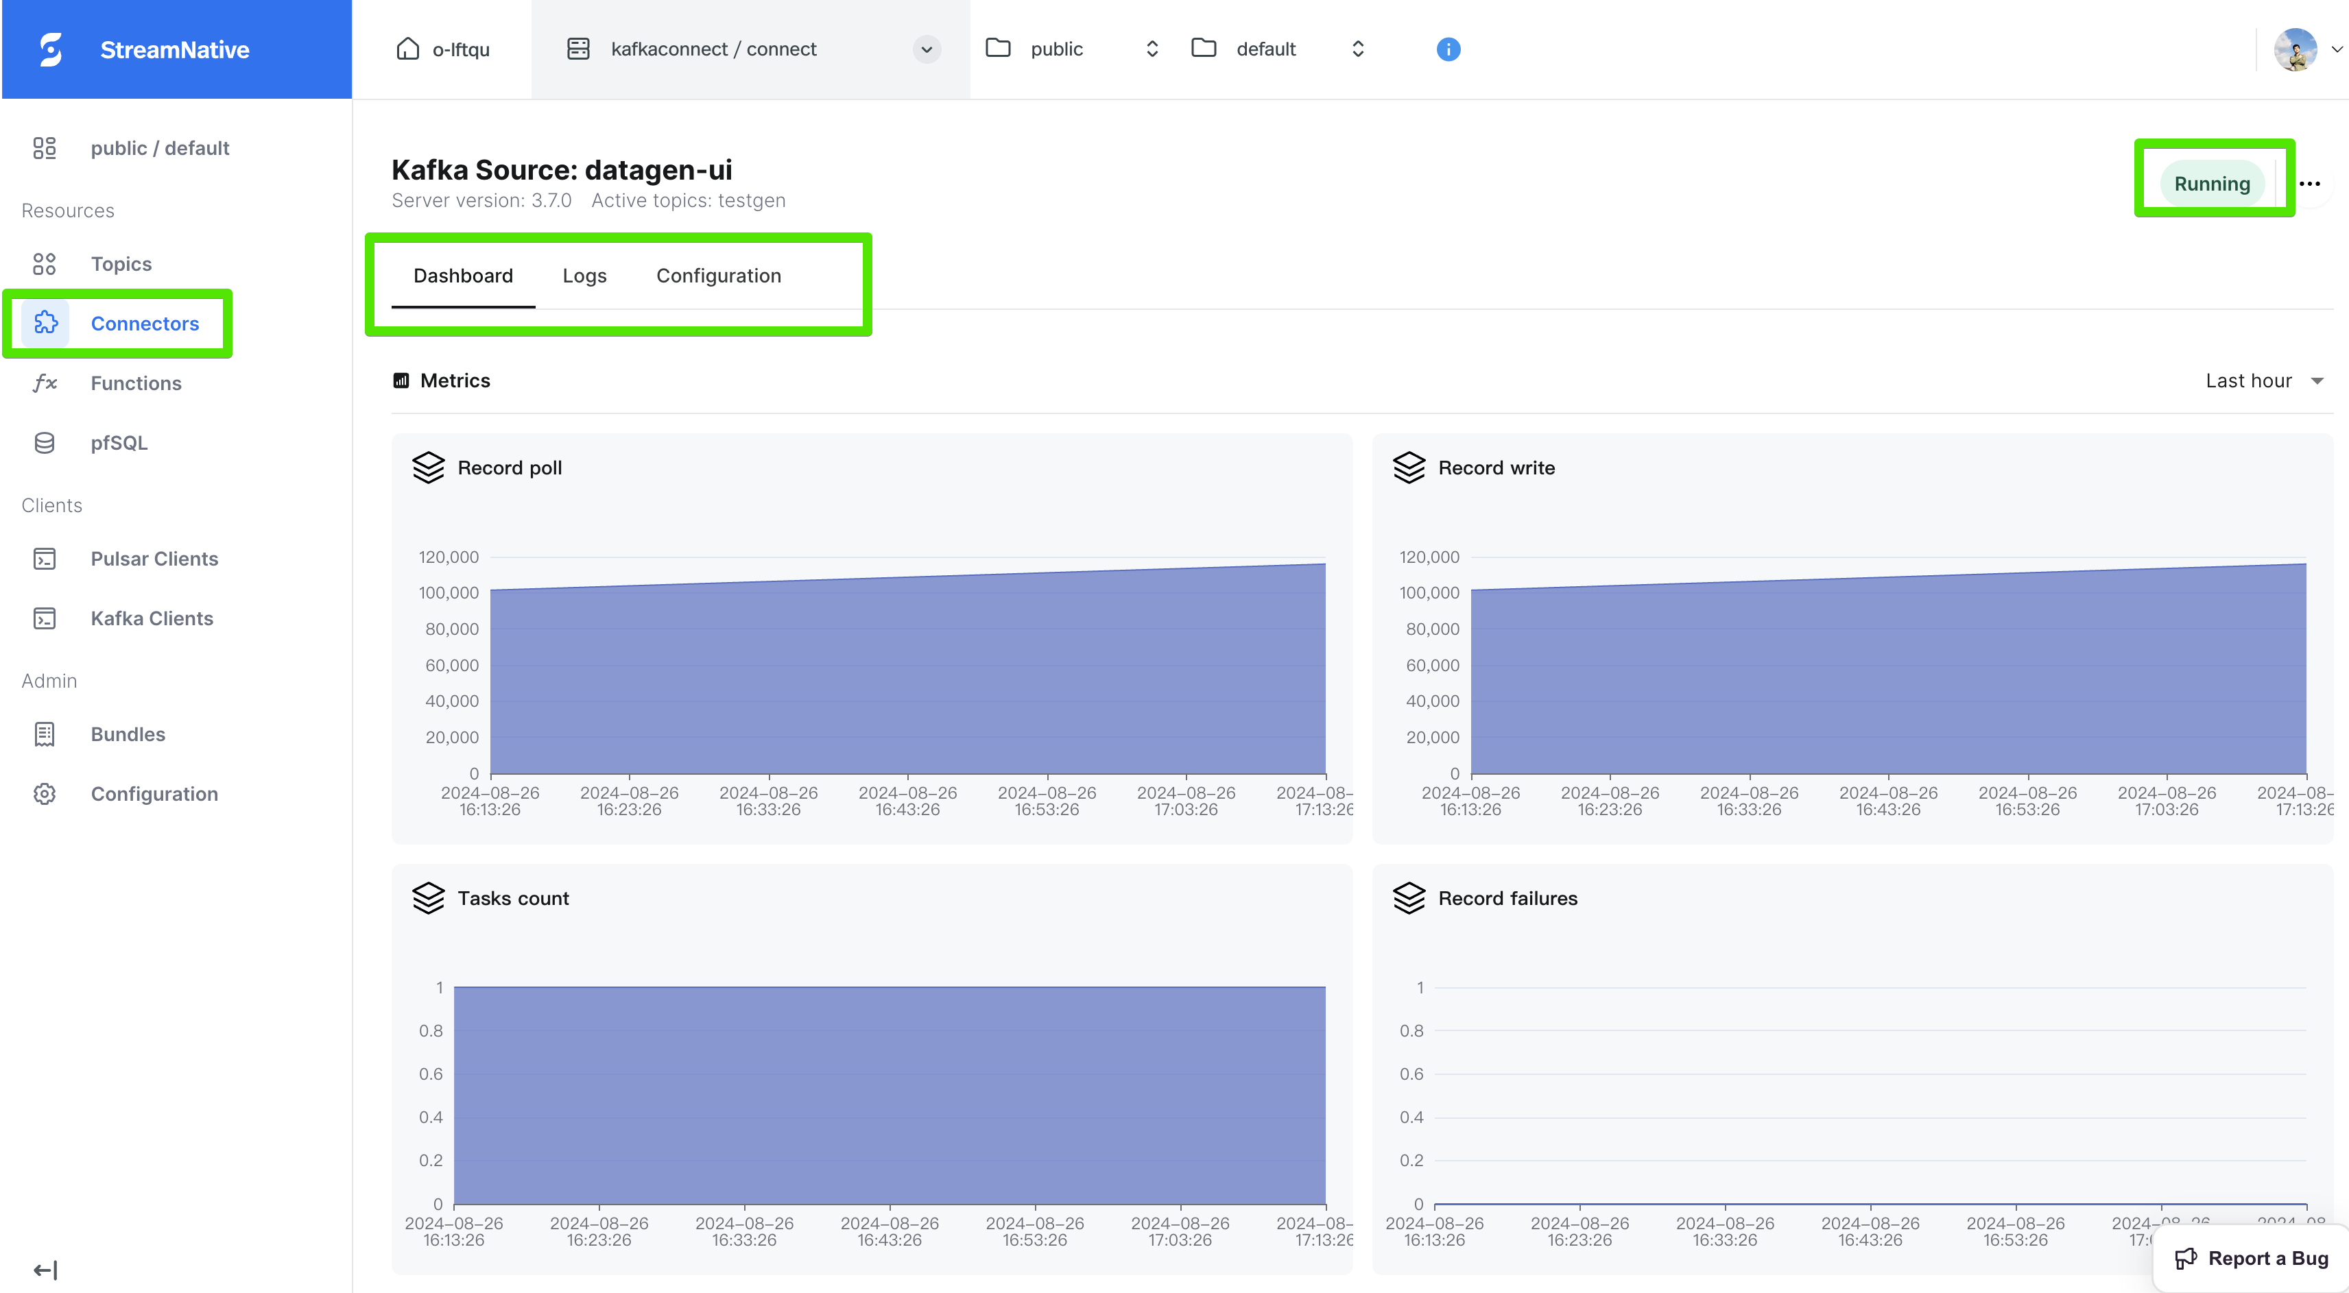Open Pulsar Clients terminal icon
This screenshot has height=1293, width=2349.
(x=45, y=559)
